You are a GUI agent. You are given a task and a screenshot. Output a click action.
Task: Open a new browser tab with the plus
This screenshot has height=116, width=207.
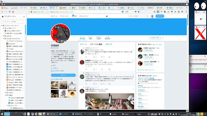187,8
